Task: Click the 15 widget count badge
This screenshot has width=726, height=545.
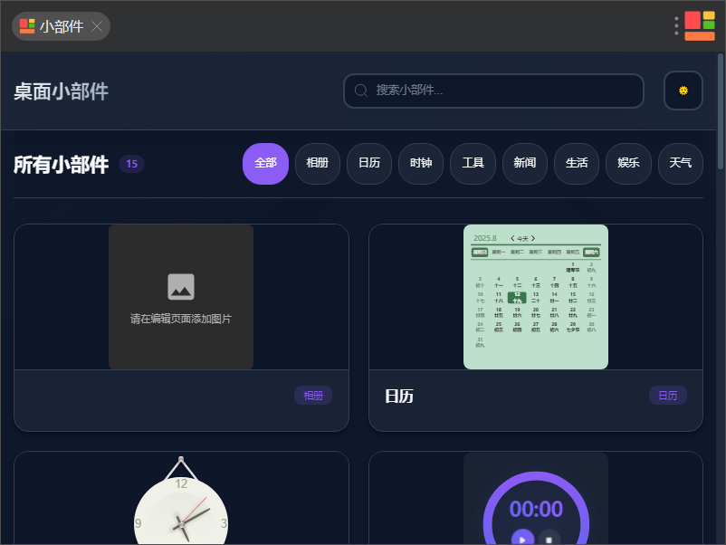Action: point(132,164)
